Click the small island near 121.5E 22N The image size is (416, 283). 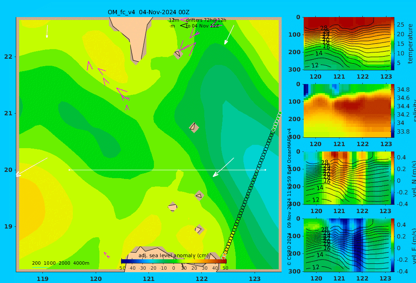pyautogui.click(x=178, y=54)
